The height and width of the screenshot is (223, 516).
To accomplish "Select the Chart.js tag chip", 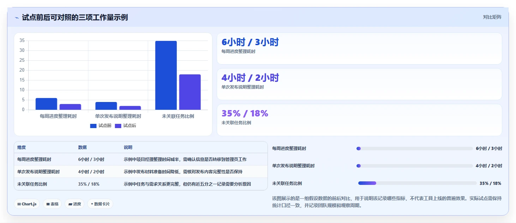I will [27, 204].
